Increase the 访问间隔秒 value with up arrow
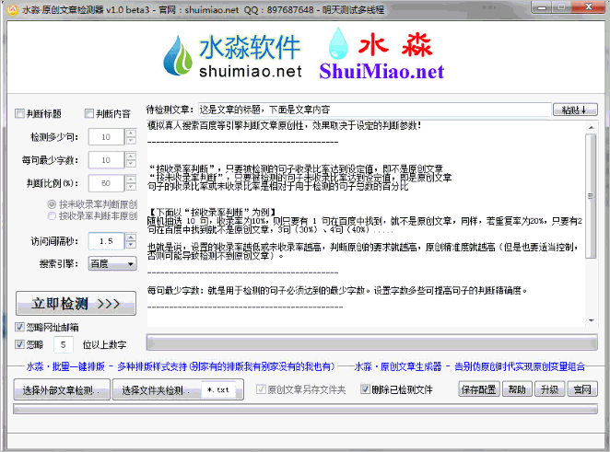Screen dimensions: 610x452 (x=131, y=238)
